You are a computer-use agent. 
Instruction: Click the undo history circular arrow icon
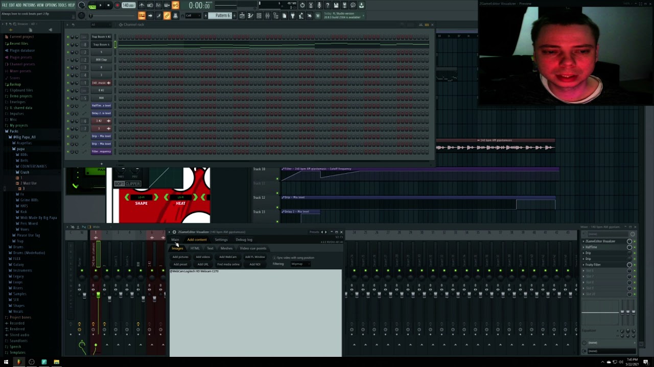302,5
